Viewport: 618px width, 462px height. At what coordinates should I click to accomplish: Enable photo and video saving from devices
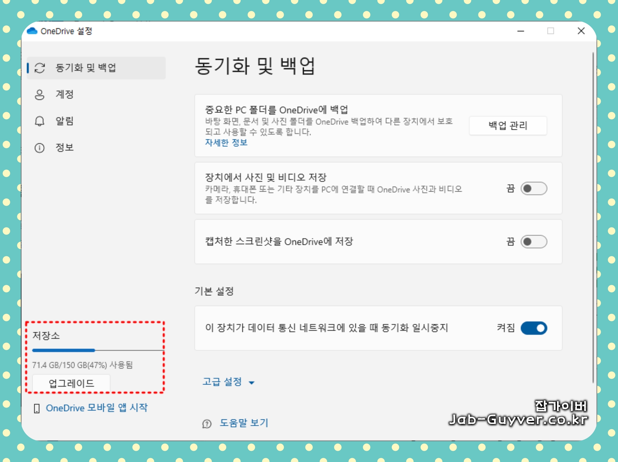tap(533, 188)
